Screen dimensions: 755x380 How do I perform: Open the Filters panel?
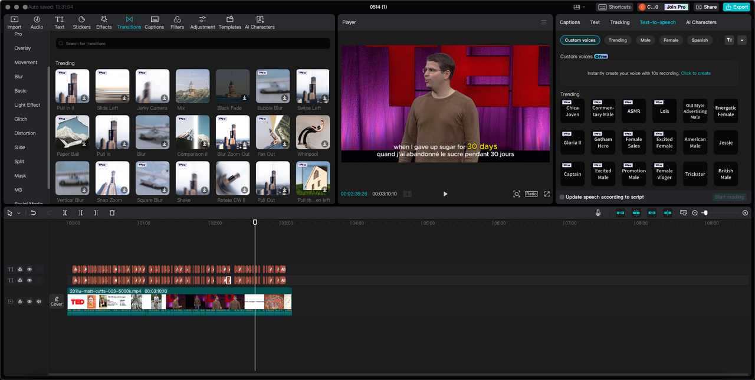coord(177,23)
